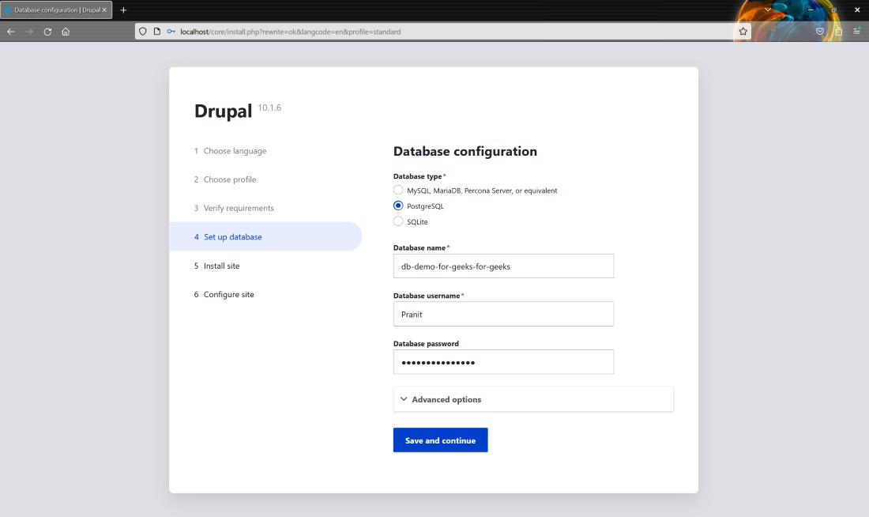This screenshot has width=869, height=517.
Task: Click the Database type label
Action: tap(417, 176)
